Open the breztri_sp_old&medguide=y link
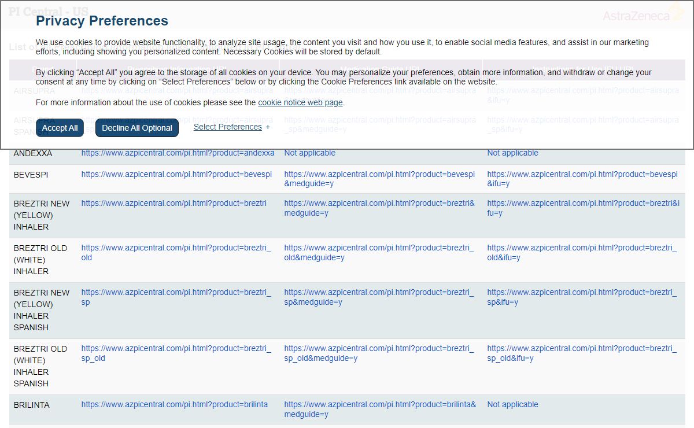694x428 pixels. coord(379,353)
